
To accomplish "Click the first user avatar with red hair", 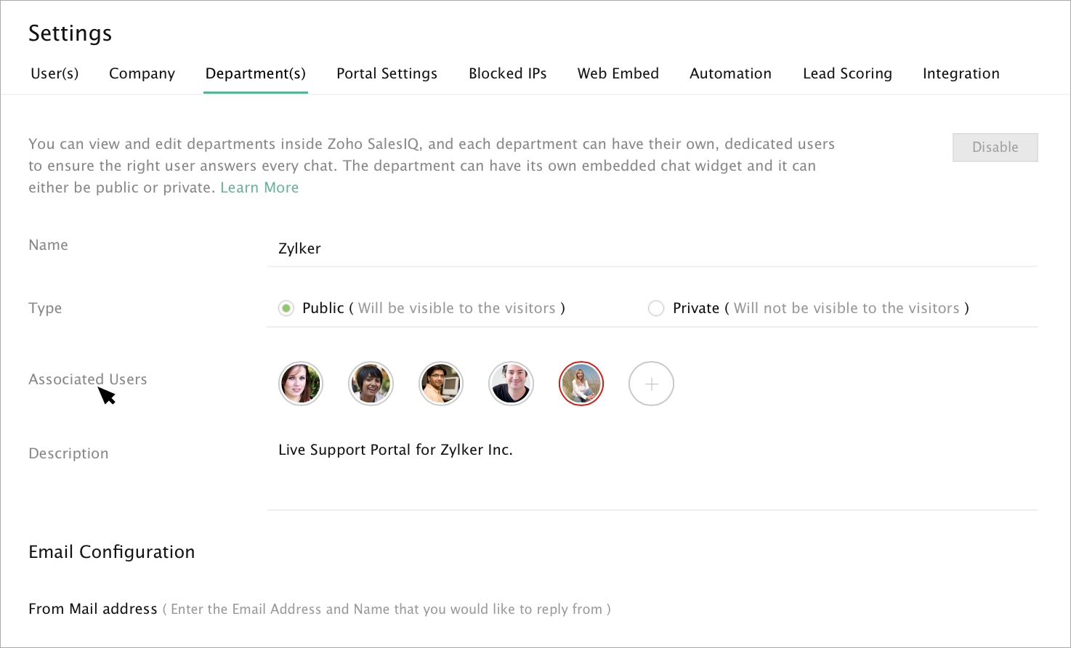I will click(300, 384).
